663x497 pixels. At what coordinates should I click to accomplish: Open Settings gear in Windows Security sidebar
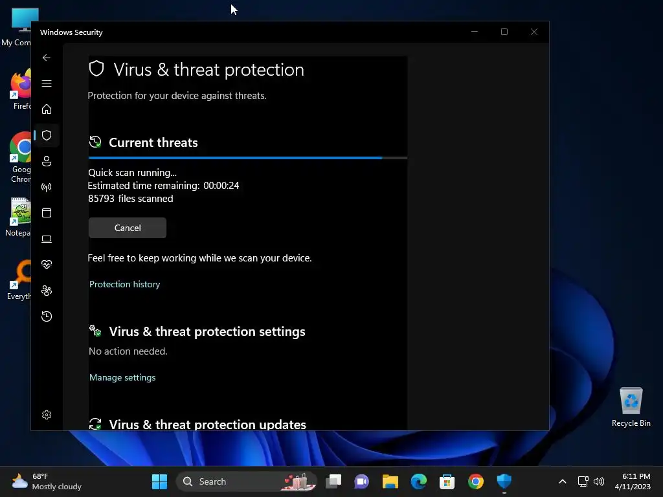(47, 415)
